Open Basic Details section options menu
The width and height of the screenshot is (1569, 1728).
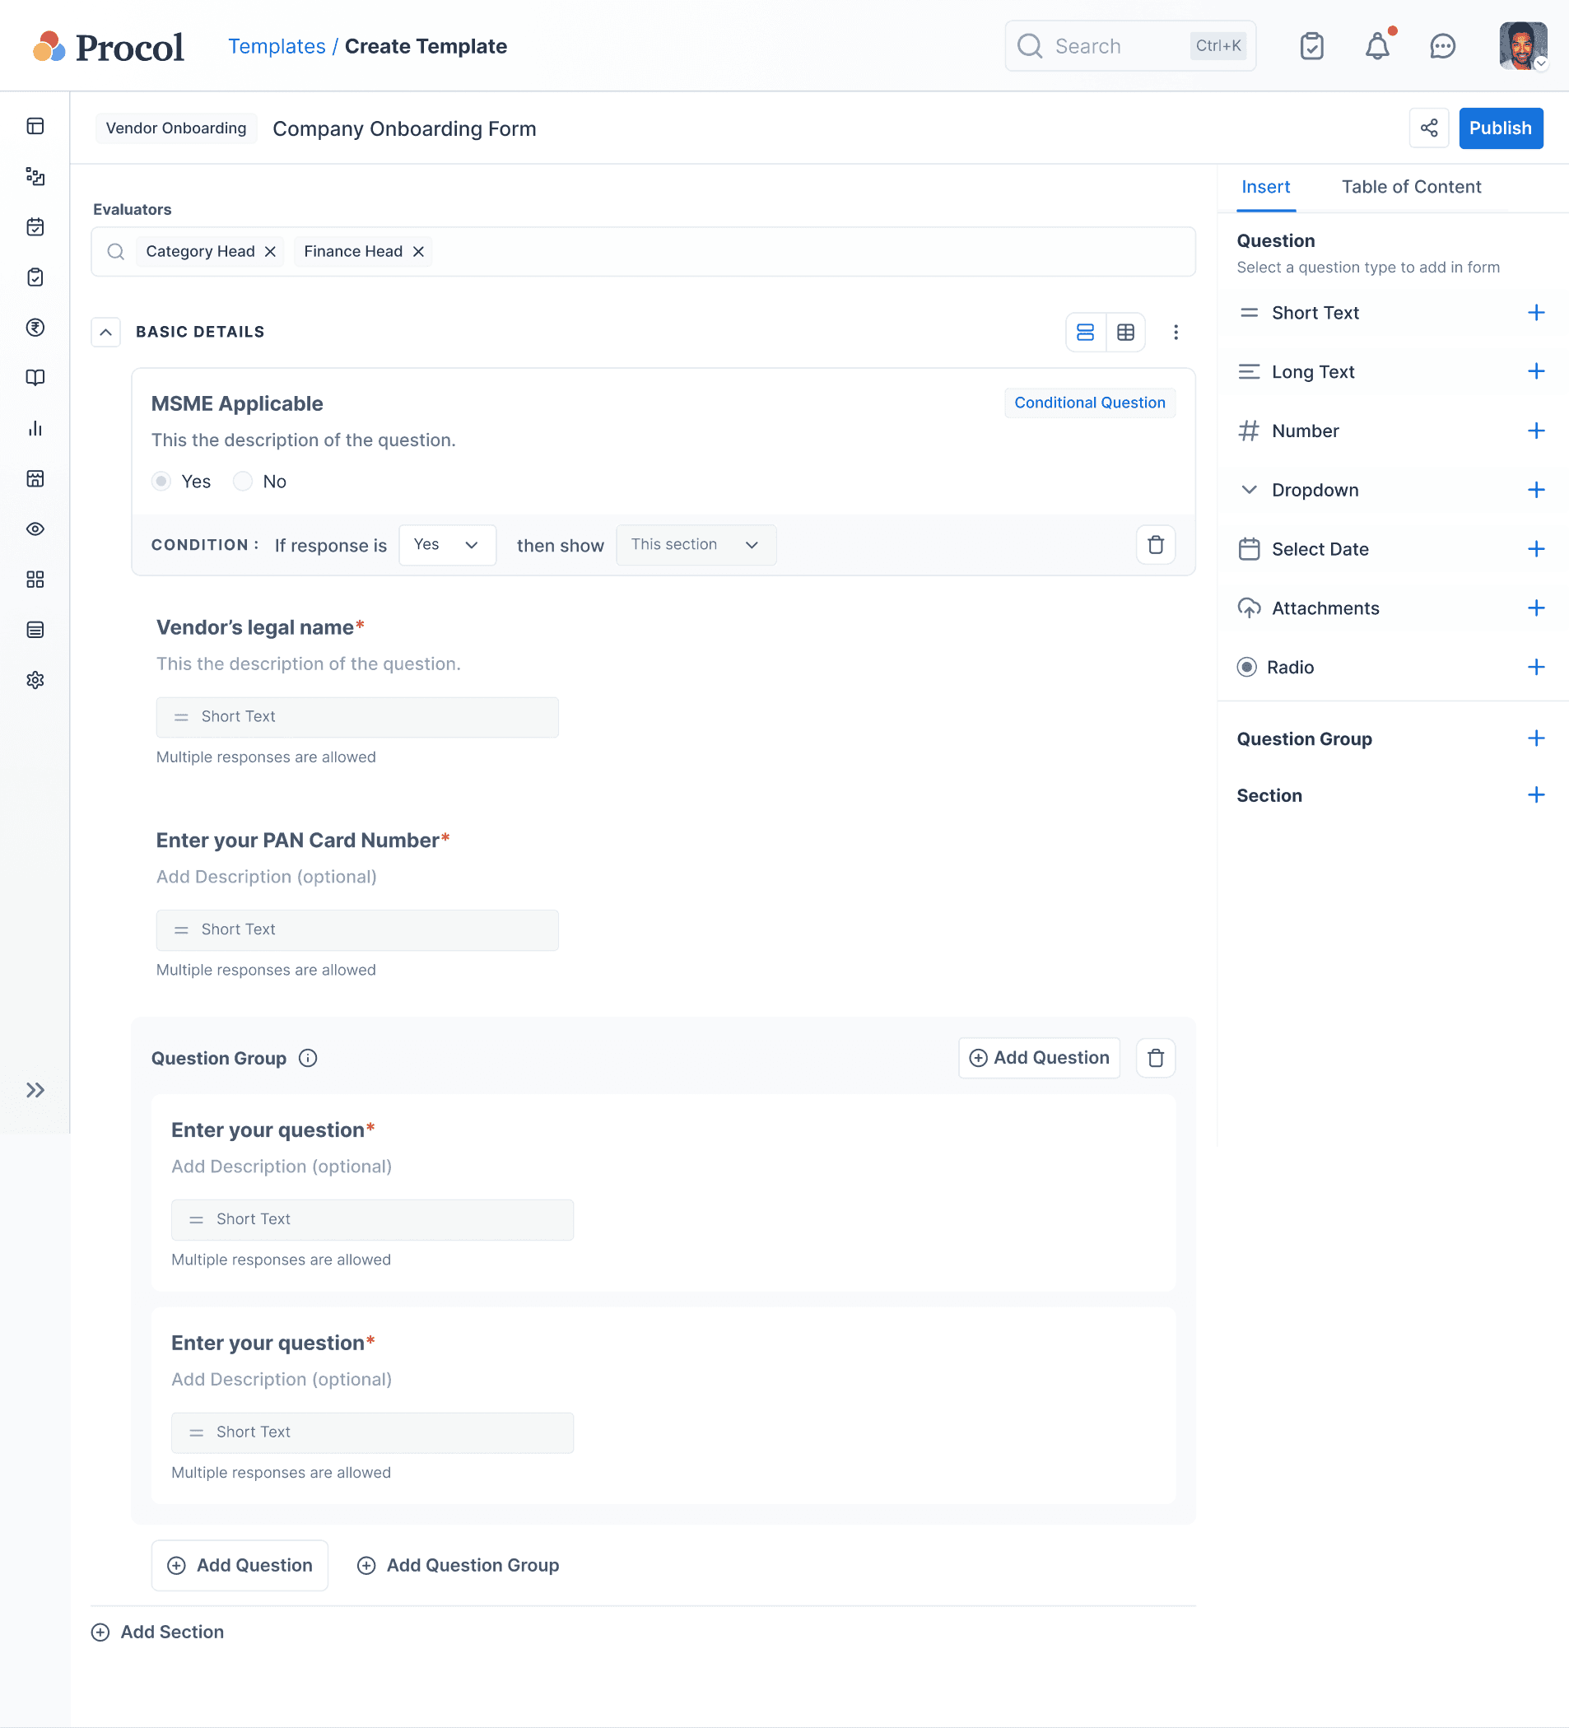(1176, 332)
